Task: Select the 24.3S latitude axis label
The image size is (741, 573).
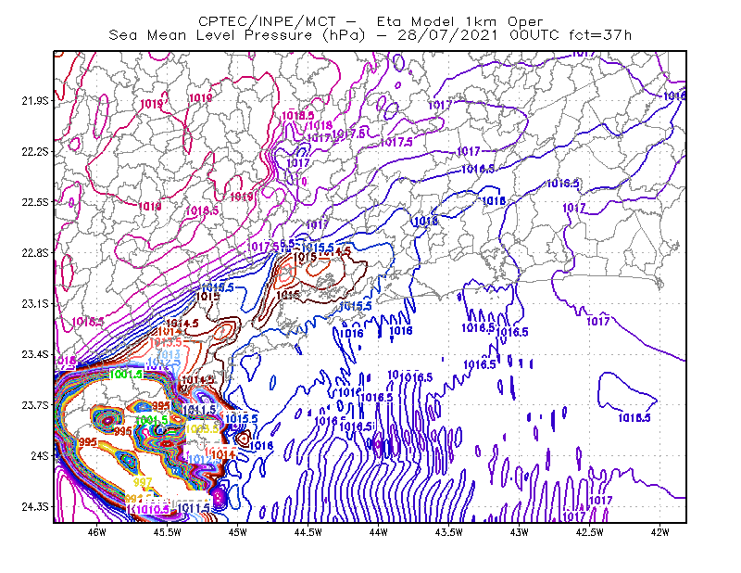Action: [34, 506]
